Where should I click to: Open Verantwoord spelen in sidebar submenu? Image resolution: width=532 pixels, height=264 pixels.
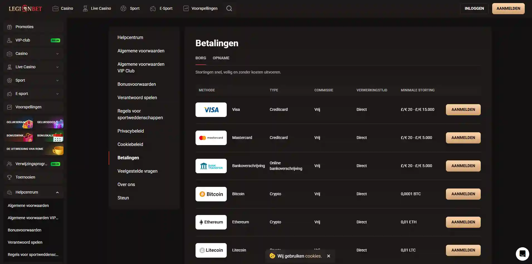pos(25,242)
